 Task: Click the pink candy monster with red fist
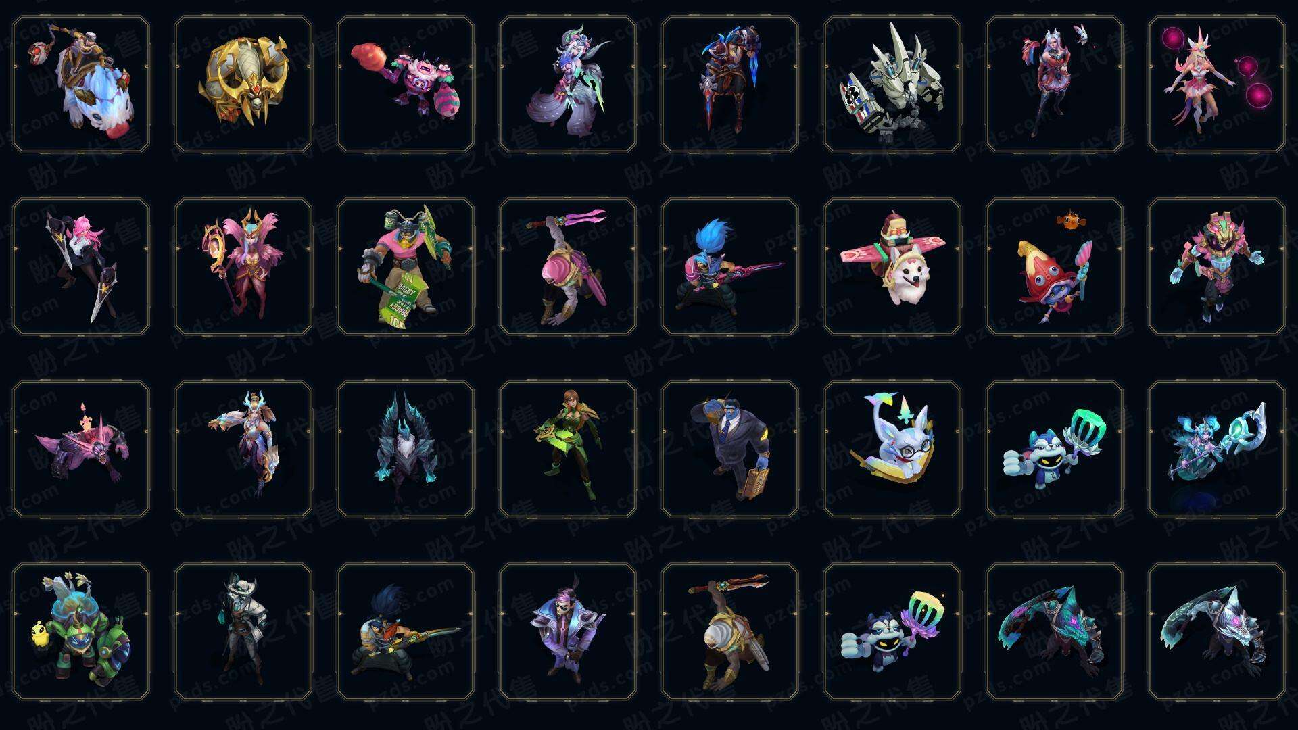(406, 84)
